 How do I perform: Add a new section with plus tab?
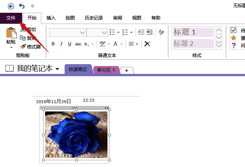point(127,71)
